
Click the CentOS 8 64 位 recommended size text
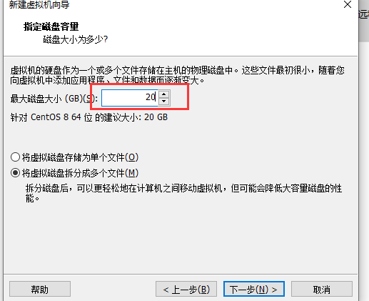pos(89,117)
